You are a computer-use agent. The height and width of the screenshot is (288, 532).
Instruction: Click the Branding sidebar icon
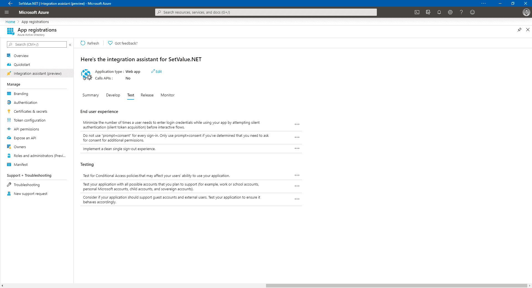tap(9, 93)
